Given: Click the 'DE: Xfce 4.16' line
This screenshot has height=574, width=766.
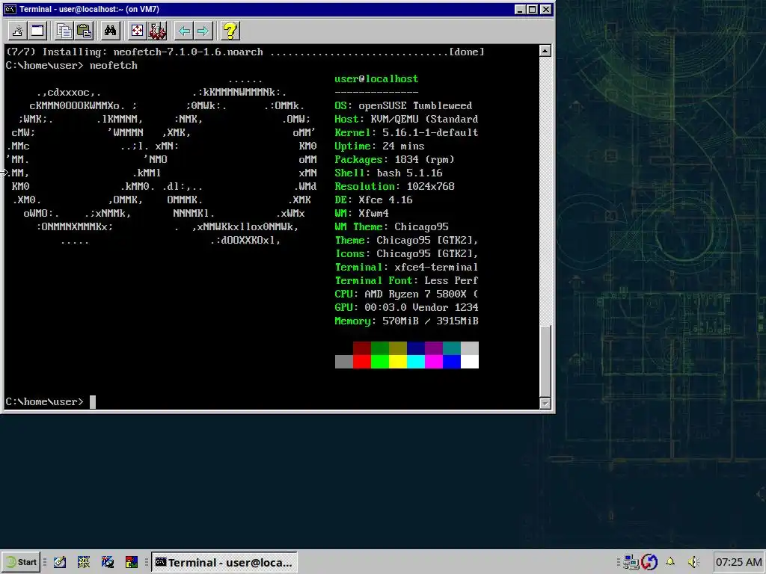Looking at the screenshot, I should click(374, 200).
